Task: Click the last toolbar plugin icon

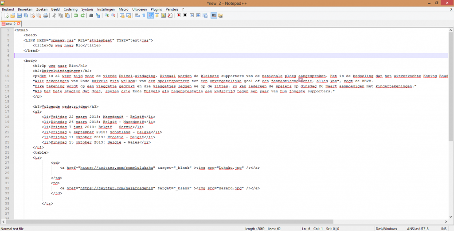Action: click(x=220, y=15)
